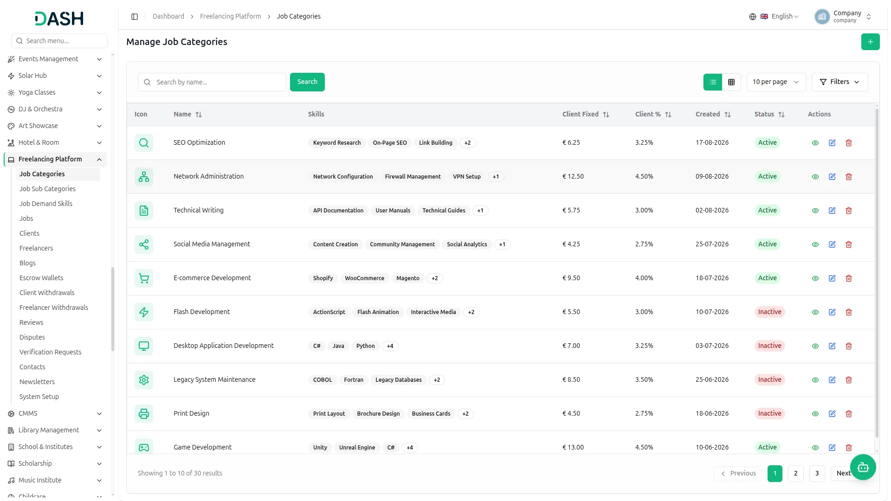Open the 10 per page dropdown

point(776,82)
